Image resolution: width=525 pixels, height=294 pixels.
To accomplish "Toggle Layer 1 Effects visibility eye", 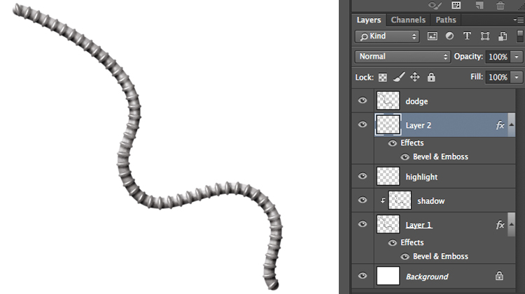I will [x=393, y=243].
